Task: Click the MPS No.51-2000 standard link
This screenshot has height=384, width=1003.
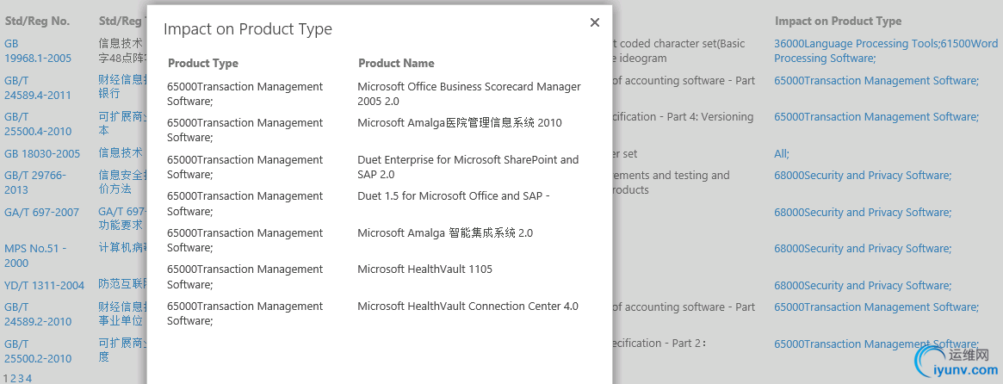Action: [35, 256]
